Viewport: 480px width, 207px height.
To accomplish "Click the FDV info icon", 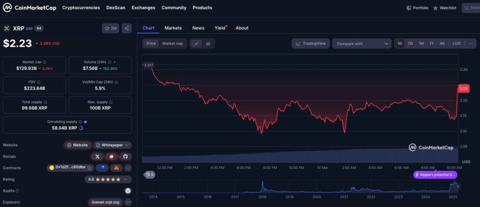I will coord(38,82).
